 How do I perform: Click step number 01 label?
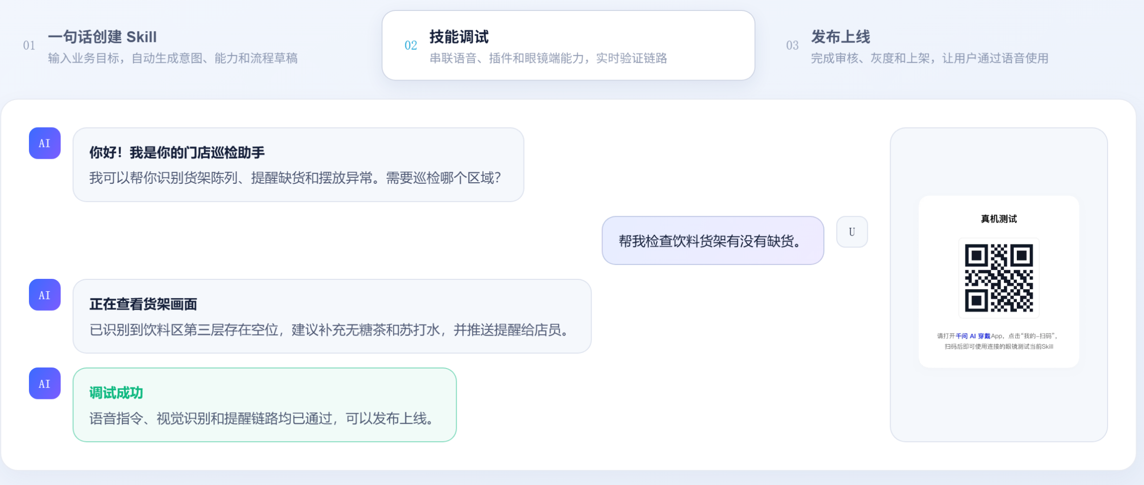[x=29, y=46]
